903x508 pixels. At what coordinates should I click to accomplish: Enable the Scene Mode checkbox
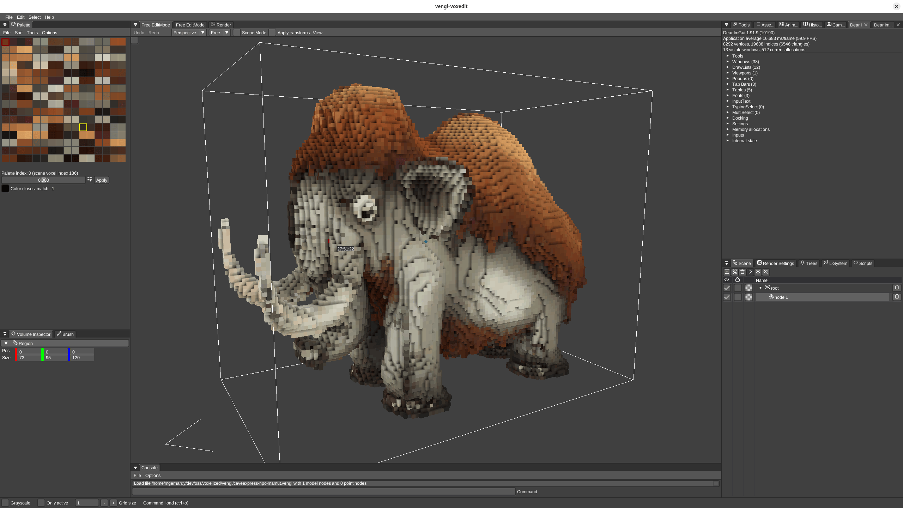pos(237,33)
